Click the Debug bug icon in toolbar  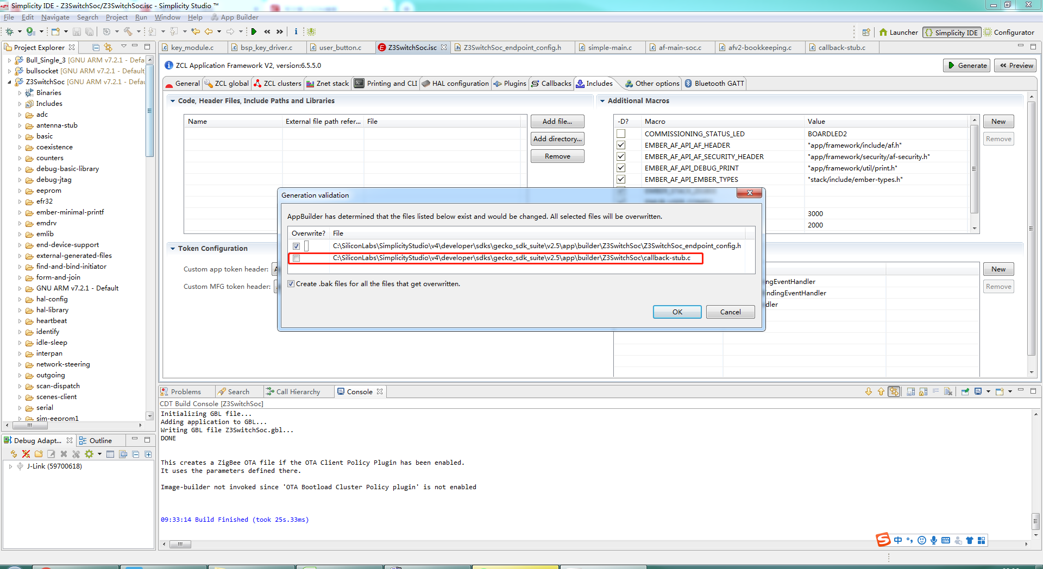tap(10, 31)
